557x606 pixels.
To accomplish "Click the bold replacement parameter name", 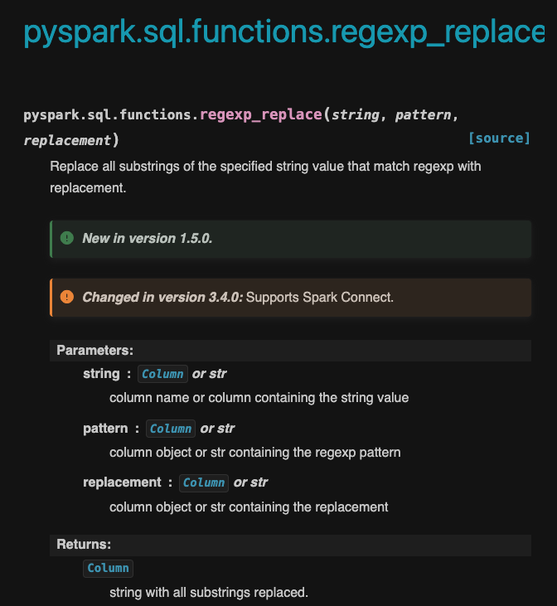I will pyautogui.click(x=122, y=482).
